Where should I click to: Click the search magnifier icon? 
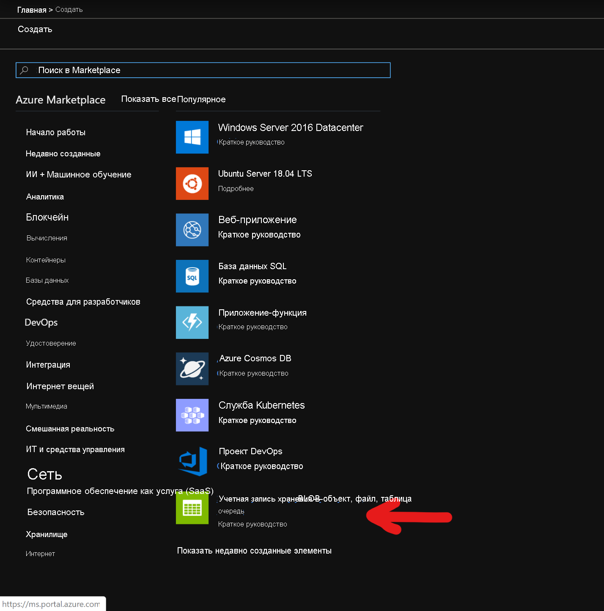(25, 70)
